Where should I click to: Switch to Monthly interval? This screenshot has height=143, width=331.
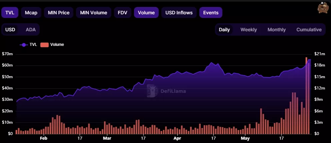click(x=277, y=30)
